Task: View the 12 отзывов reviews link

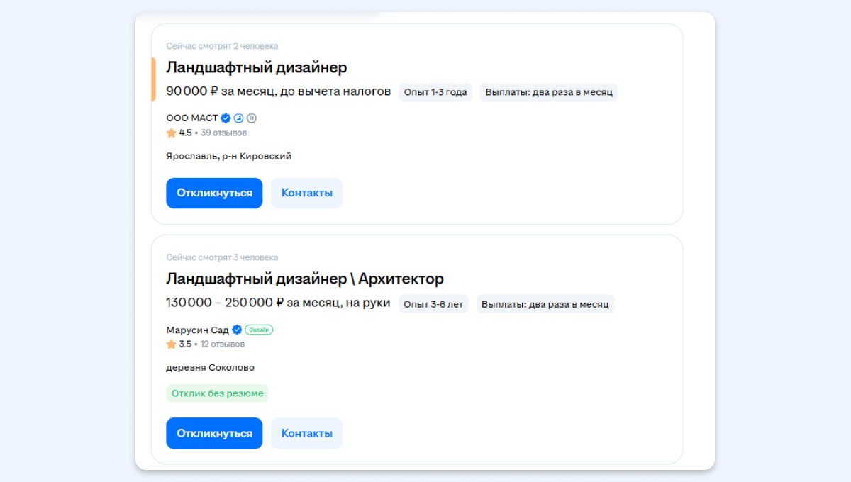Action: pyautogui.click(x=222, y=344)
